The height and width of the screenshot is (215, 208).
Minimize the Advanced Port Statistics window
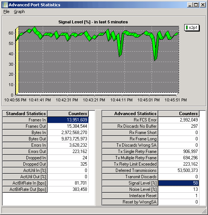(190, 5)
